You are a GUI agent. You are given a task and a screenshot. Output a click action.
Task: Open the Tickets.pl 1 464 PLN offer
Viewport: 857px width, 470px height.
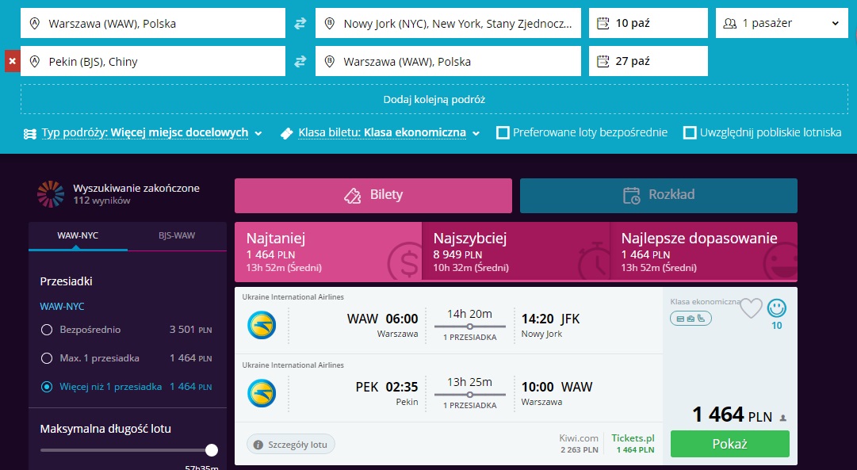(x=633, y=443)
